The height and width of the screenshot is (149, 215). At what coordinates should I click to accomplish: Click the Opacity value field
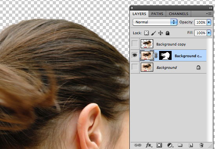pos(201,22)
